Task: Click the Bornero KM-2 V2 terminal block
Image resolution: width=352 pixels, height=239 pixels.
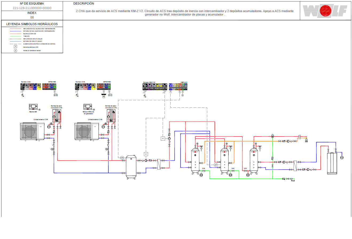Action: coord(155,87)
